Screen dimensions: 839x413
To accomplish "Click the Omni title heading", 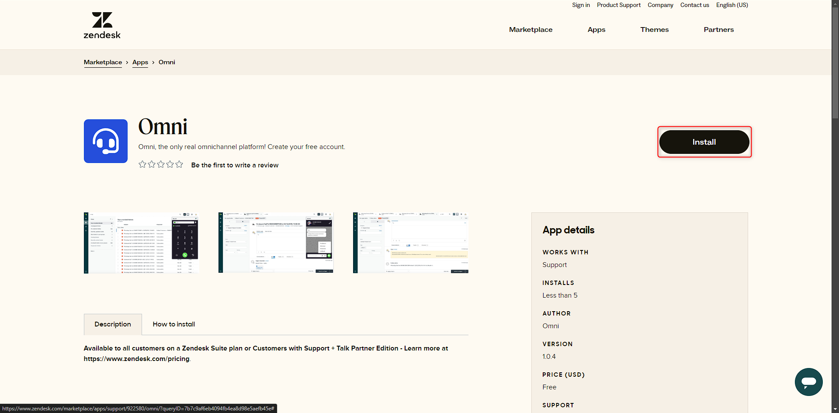I will 163,127.
